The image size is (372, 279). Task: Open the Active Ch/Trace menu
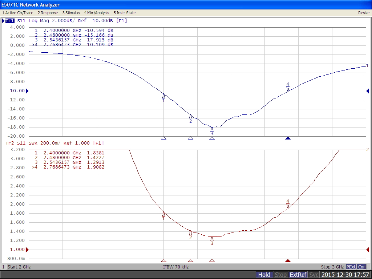tap(18, 13)
